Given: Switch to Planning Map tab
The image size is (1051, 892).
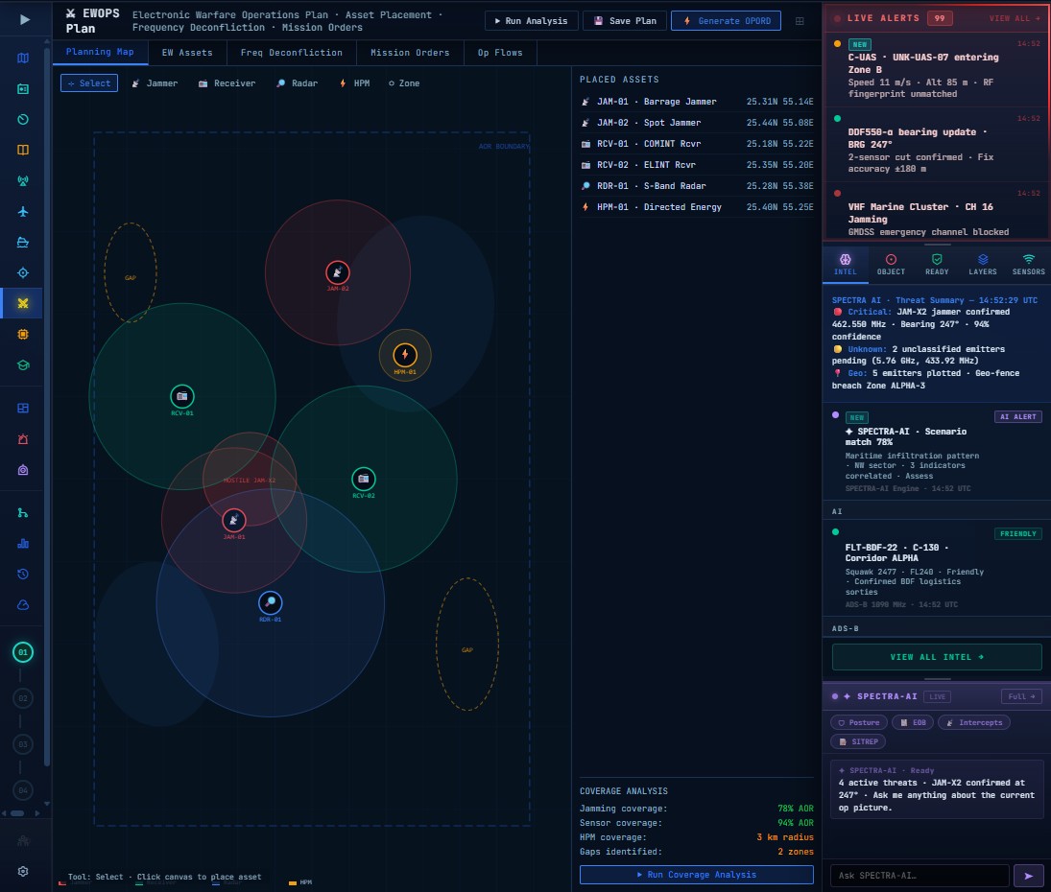Looking at the screenshot, I should (100, 52).
